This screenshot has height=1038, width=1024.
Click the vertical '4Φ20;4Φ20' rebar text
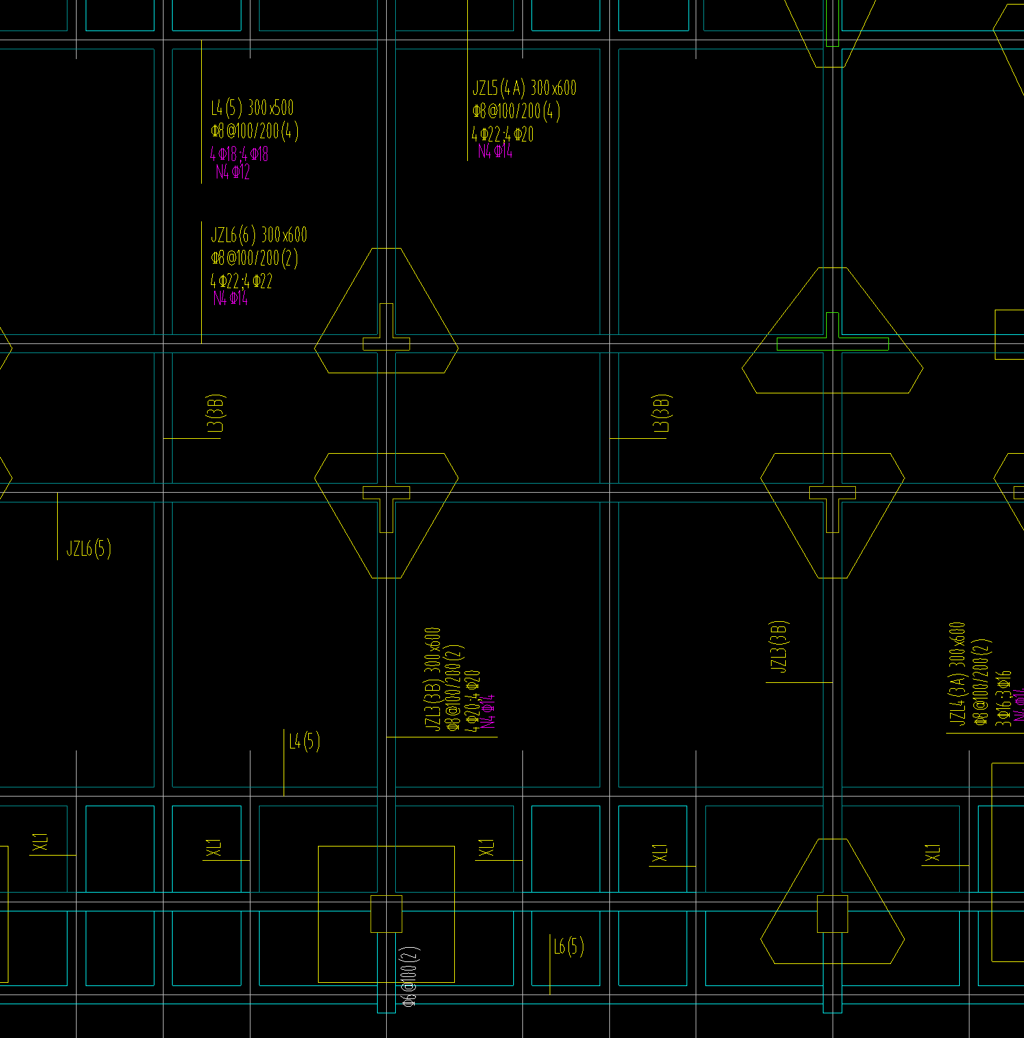[x=474, y=701]
